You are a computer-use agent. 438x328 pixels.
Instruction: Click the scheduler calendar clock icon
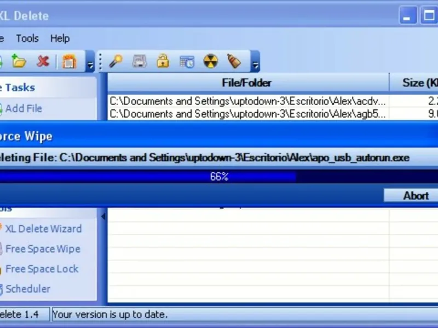coord(187,62)
